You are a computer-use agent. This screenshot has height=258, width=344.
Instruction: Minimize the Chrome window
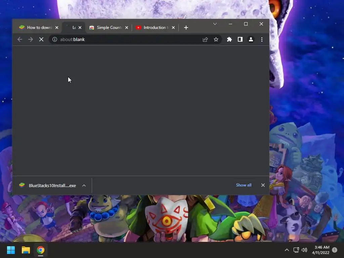point(230,24)
